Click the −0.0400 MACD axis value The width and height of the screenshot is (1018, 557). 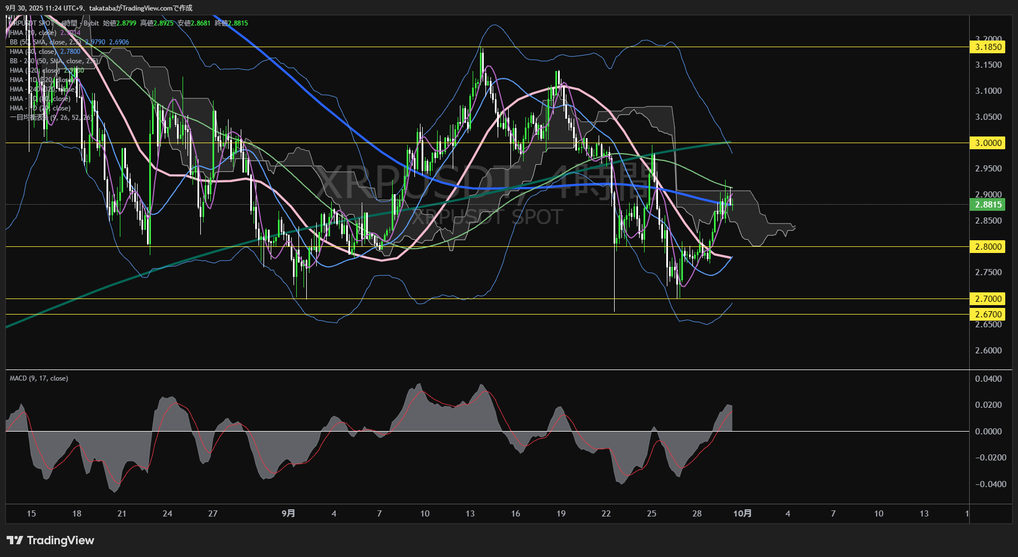[990, 484]
